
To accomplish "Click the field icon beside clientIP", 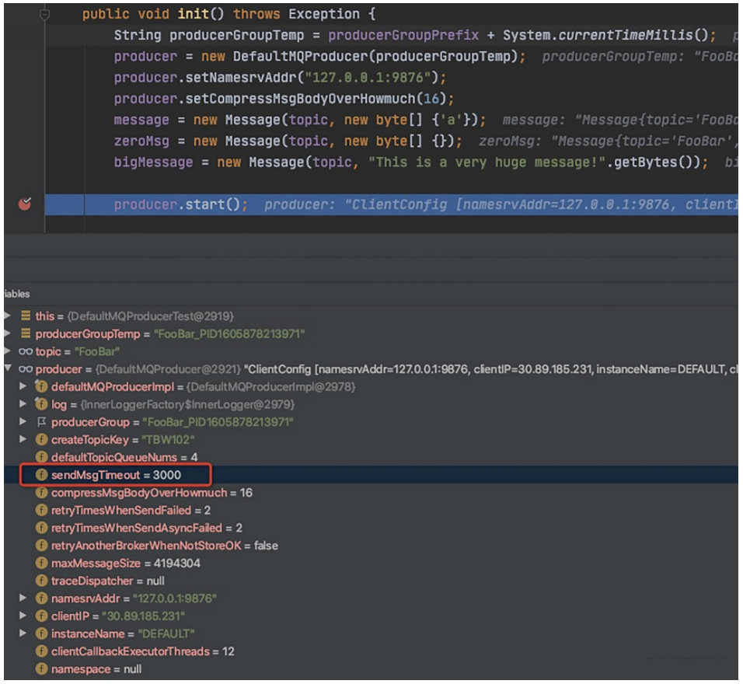I will tap(41, 616).
